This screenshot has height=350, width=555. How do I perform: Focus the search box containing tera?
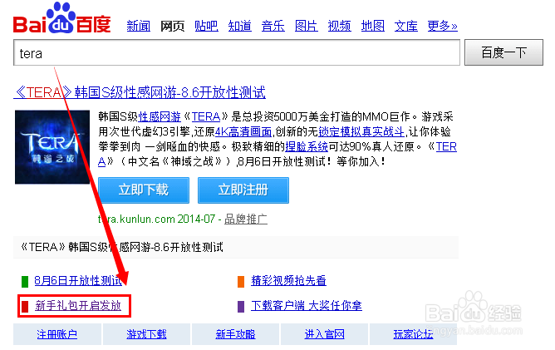(x=237, y=52)
